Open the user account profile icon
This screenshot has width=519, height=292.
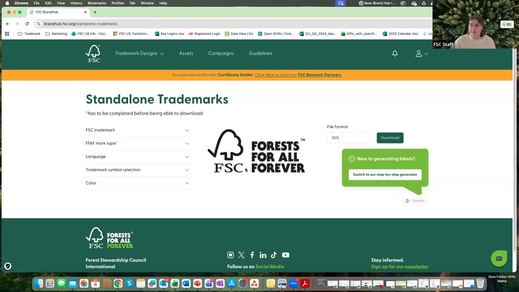[x=418, y=54]
